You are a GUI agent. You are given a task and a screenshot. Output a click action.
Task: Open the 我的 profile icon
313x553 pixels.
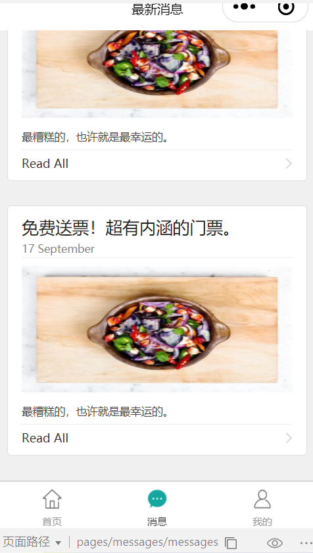(262, 499)
